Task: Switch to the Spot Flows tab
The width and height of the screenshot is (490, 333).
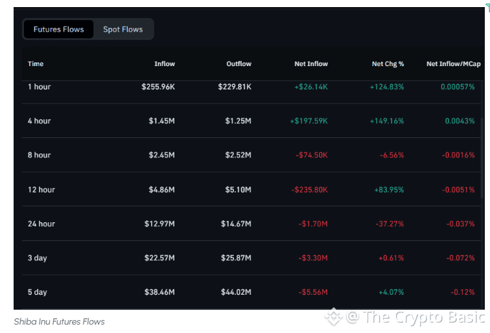Action: tap(123, 29)
